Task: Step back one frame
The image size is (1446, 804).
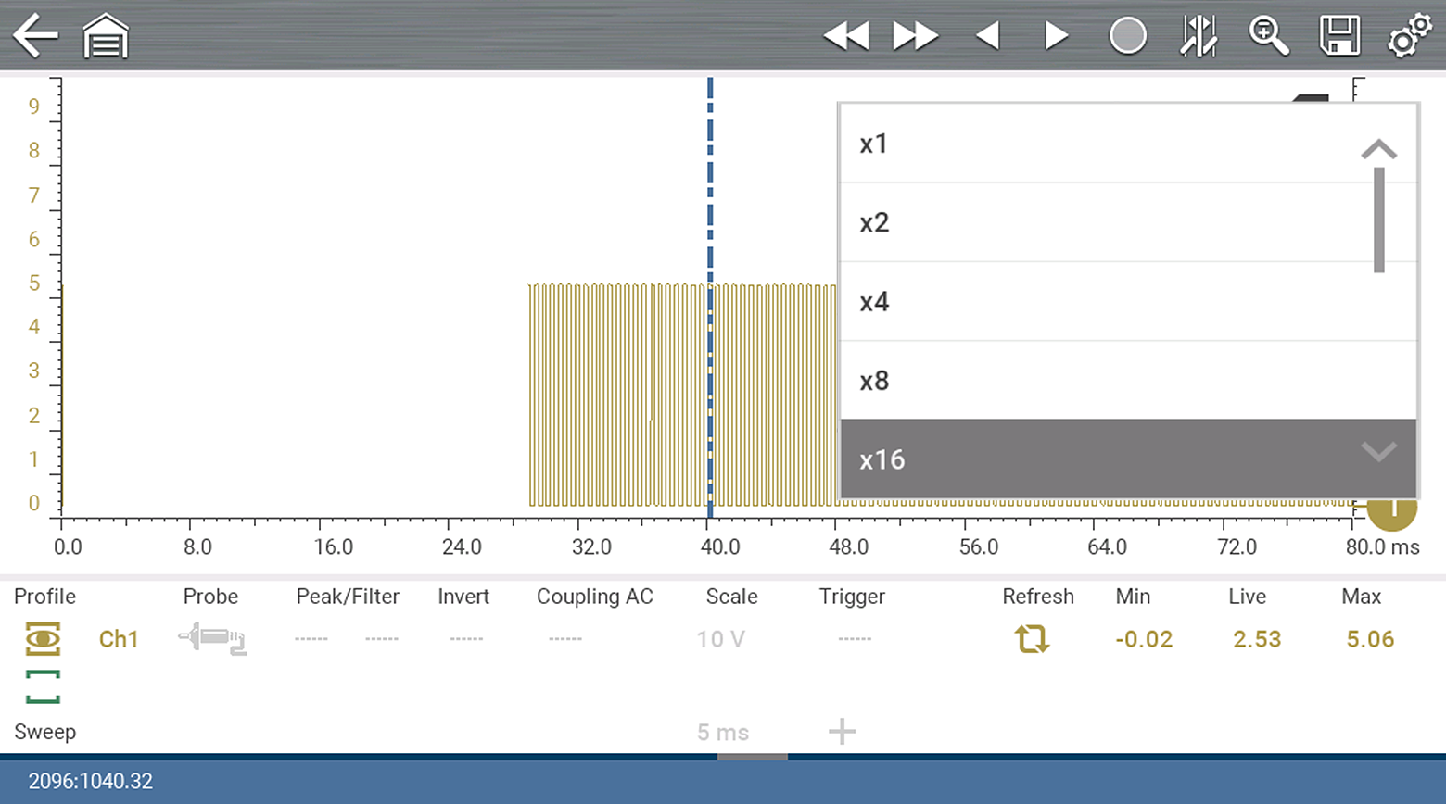Action: pyautogui.click(x=988, y=36)
